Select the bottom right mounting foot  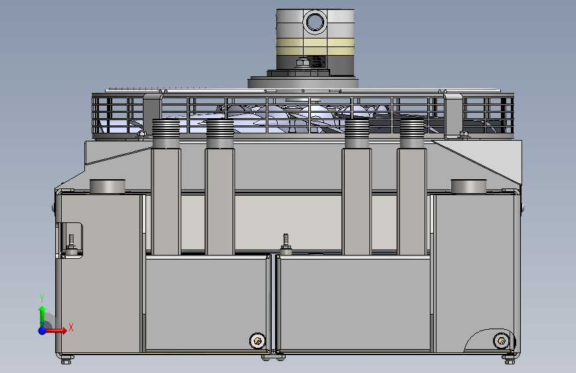[x=510, y=358]
